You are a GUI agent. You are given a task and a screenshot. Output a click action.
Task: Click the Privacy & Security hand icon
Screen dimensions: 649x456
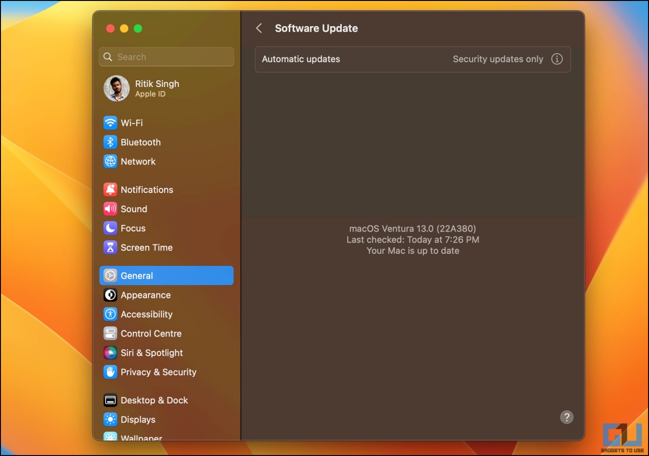tap(110, 372)
